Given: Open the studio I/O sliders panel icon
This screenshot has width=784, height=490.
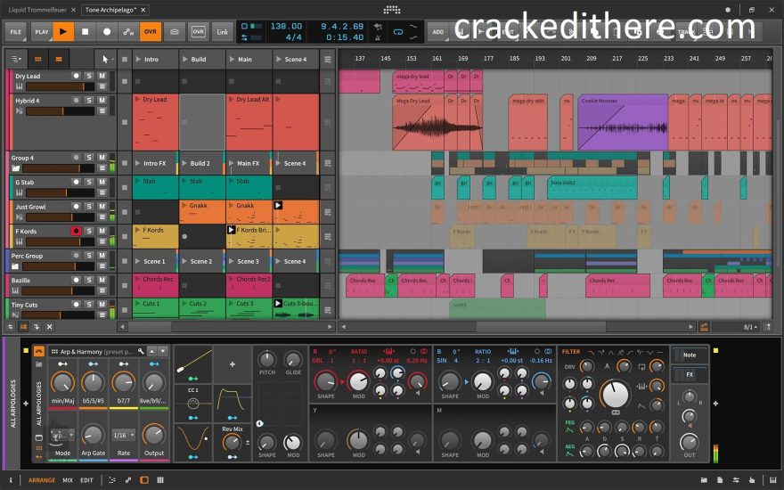Looking at the screenshot, I should [736, 480].
